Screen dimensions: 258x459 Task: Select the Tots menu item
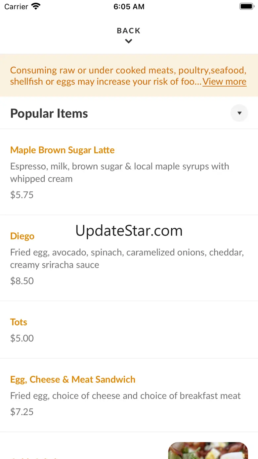pyautogui.click(x=19, y=322)
